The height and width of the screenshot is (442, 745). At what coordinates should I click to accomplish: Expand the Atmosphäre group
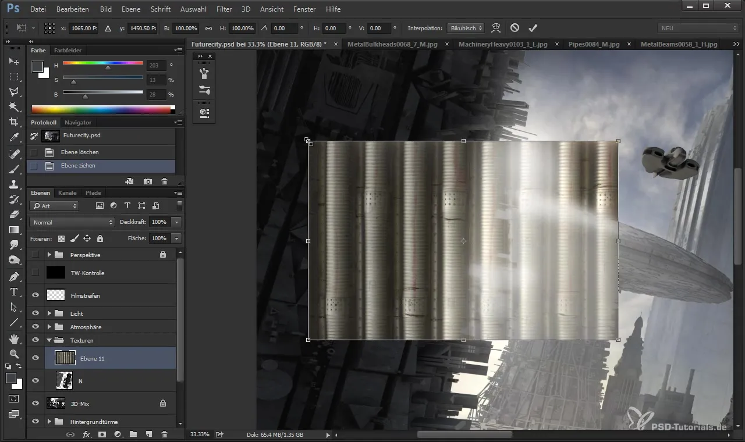click(49, 327)
